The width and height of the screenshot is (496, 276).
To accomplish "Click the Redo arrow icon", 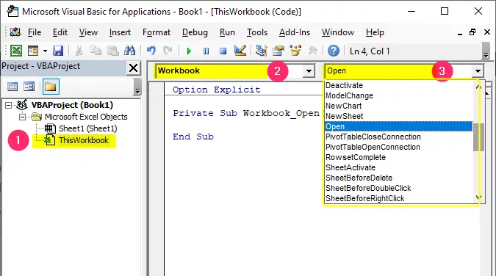I will [x=168, y=51].
